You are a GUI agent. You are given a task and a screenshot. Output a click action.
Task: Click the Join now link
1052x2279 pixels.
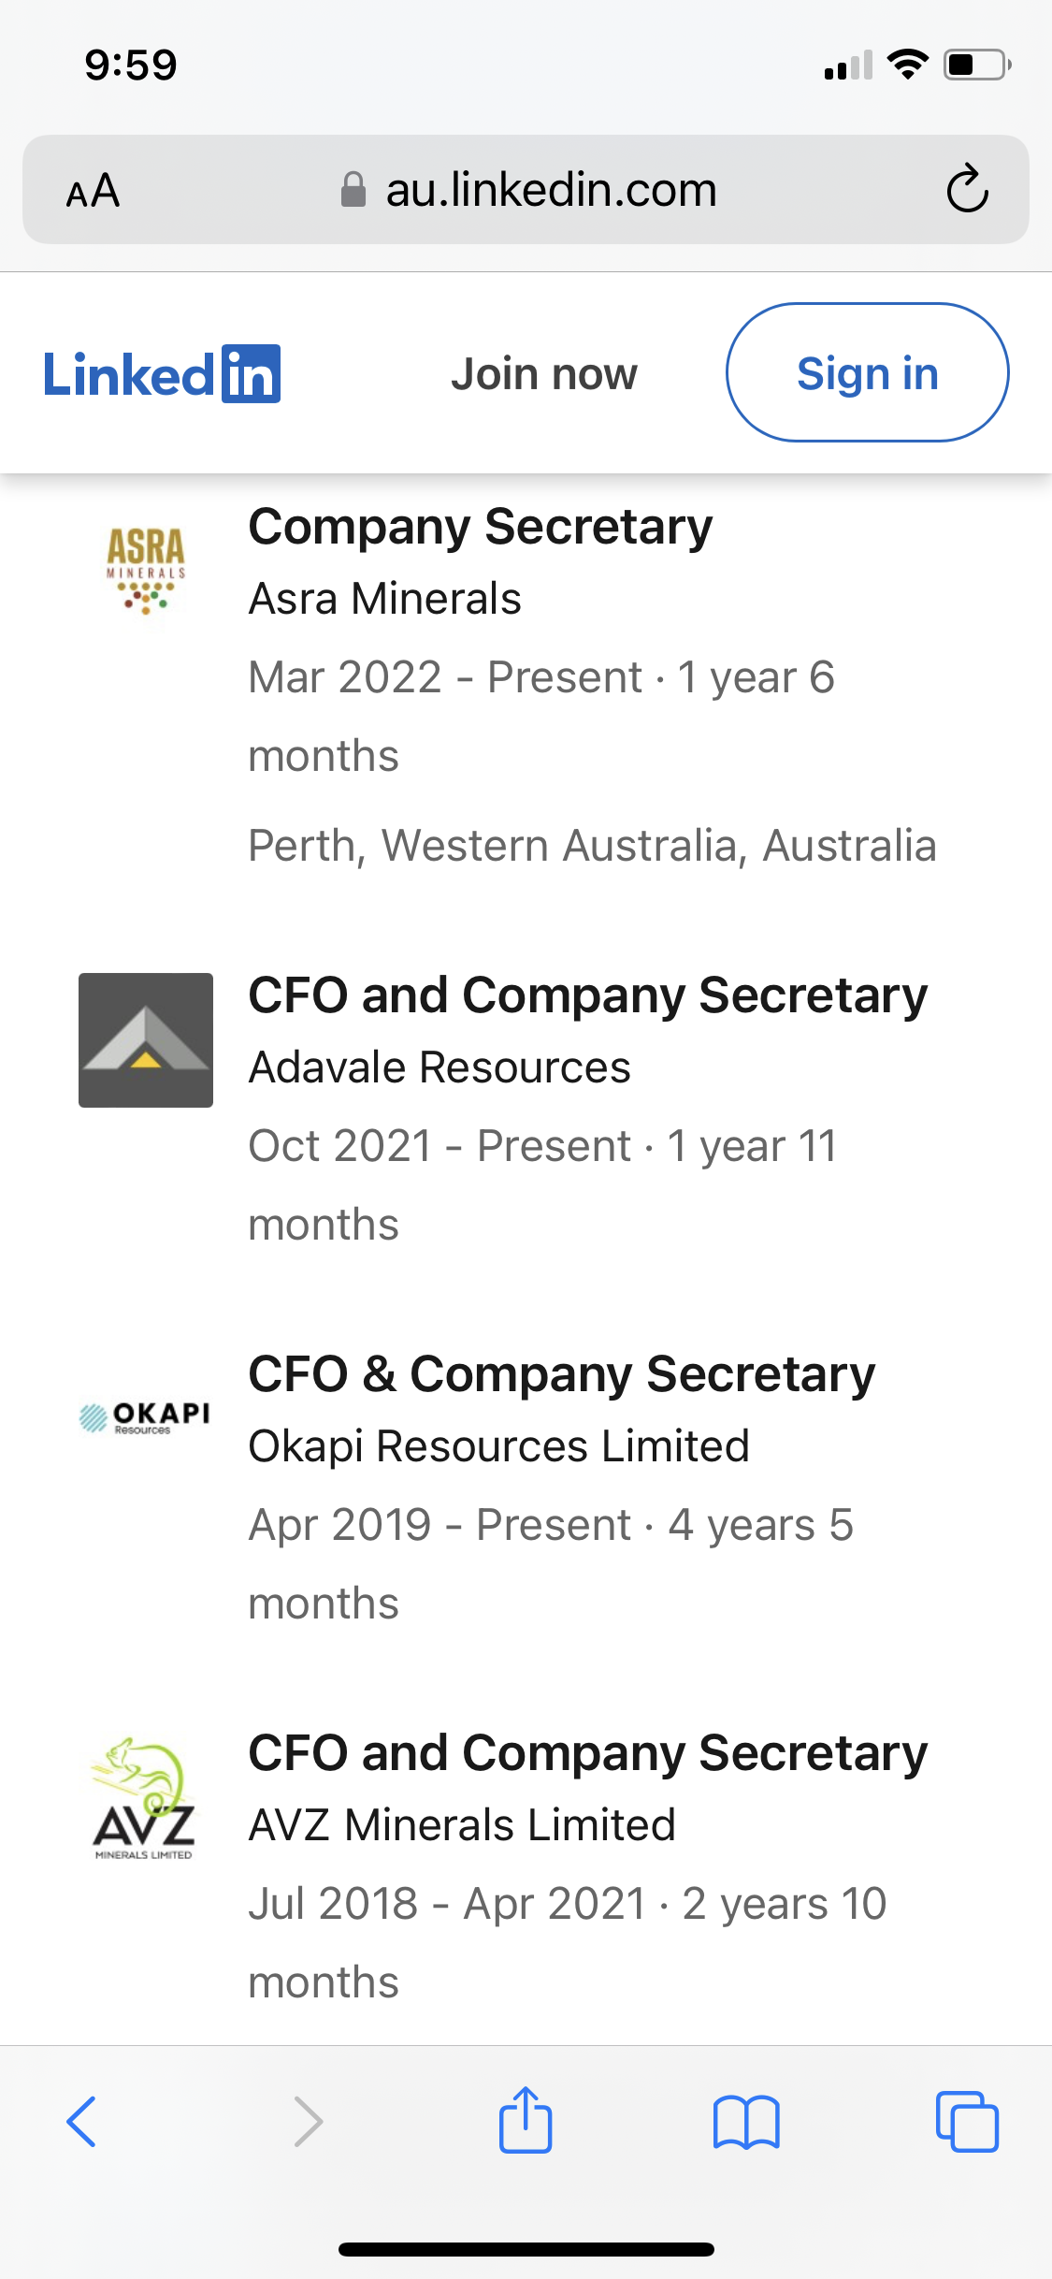pyautogui.click(x=543, y=374)
